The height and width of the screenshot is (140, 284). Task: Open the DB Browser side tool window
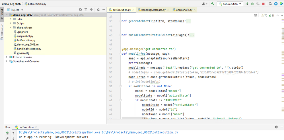click(x=2, y=32)
